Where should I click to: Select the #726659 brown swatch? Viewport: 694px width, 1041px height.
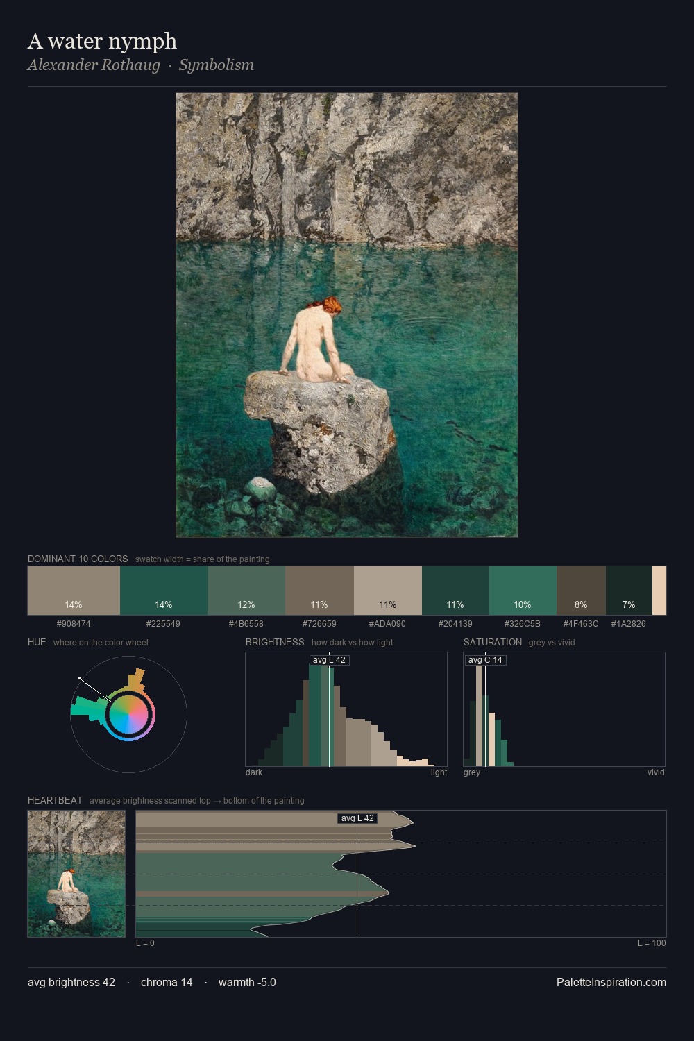click(319, 591)
